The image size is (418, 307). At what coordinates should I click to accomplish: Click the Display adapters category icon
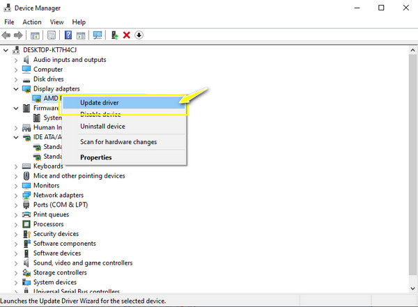26,88
